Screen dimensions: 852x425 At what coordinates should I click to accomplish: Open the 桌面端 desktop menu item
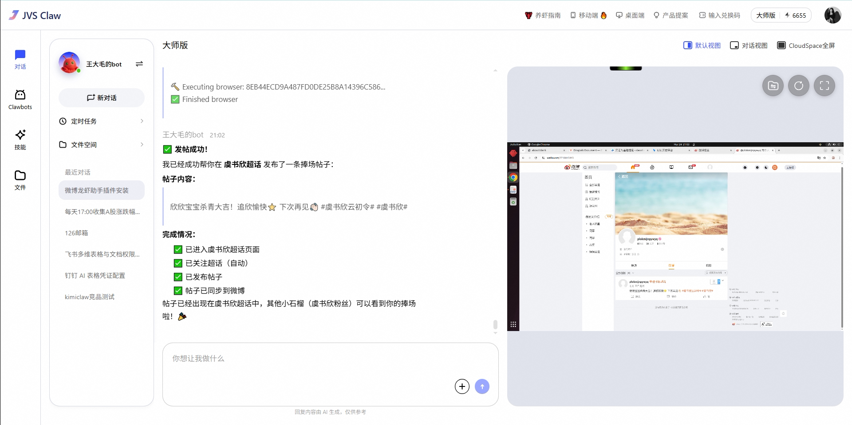coord(630,16)
